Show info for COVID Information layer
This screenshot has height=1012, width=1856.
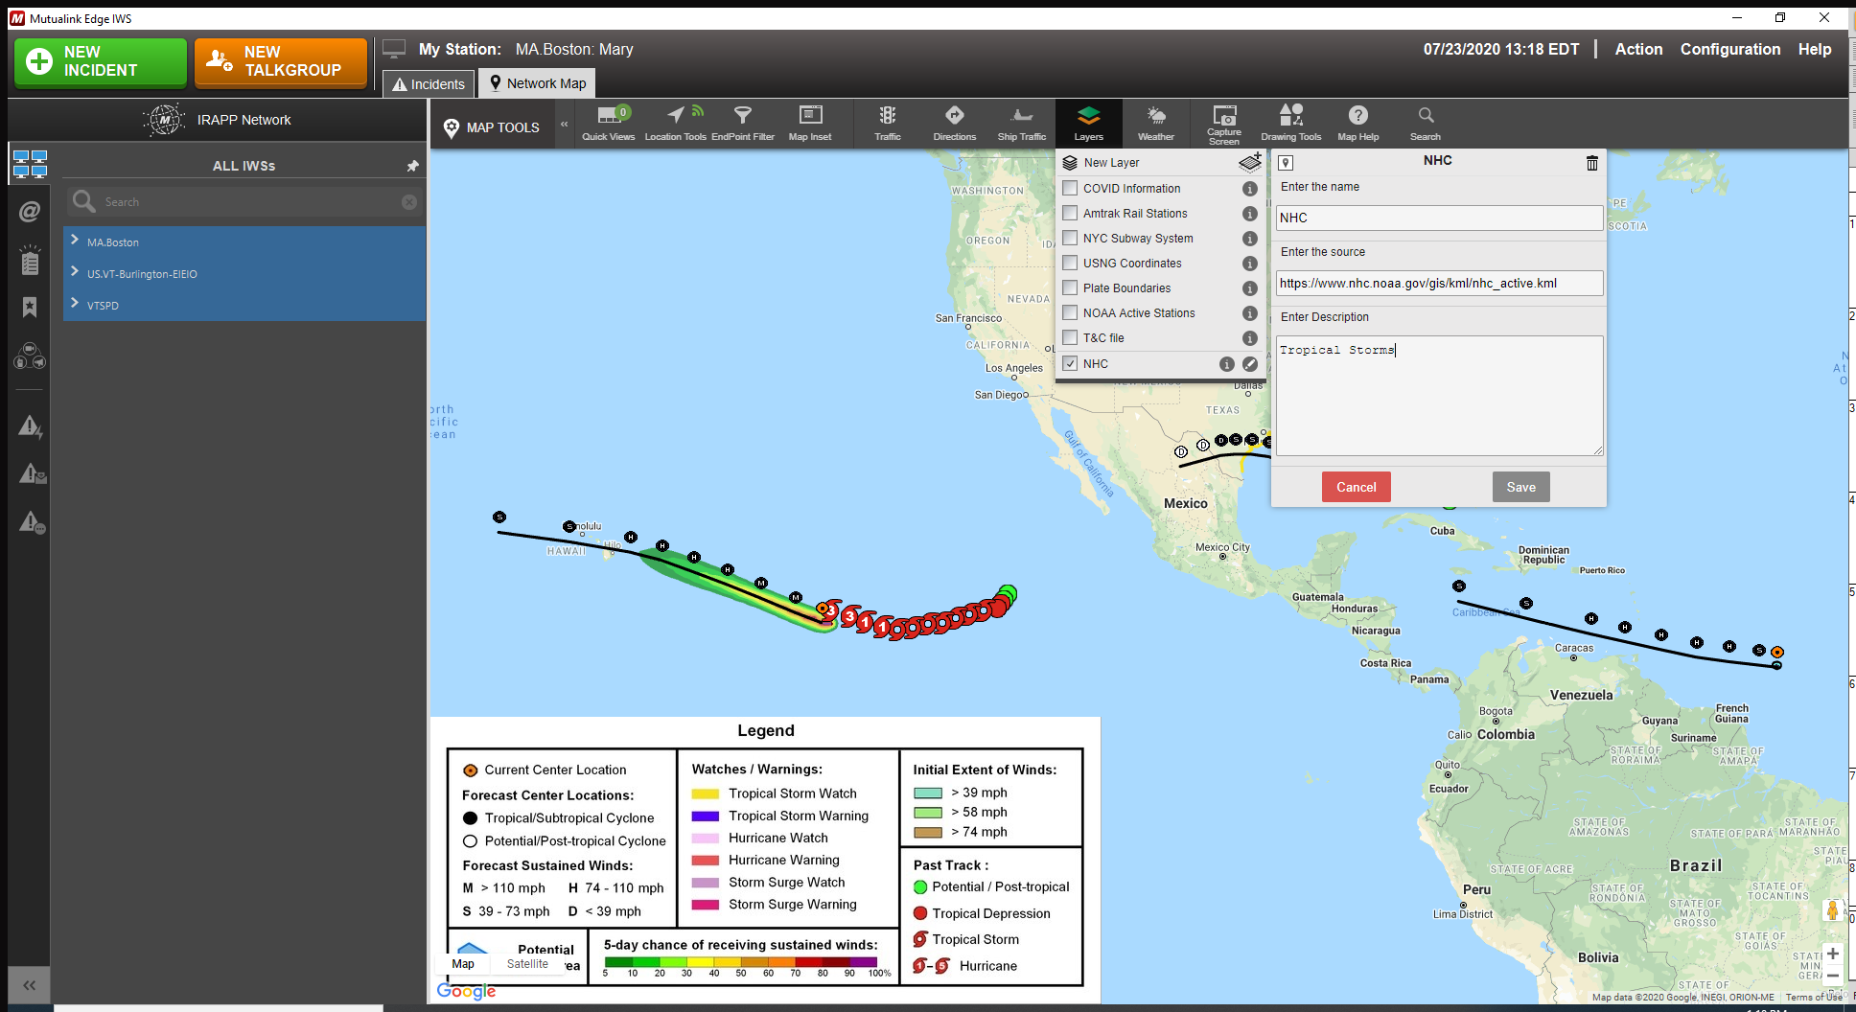[x=1249, y=189]
